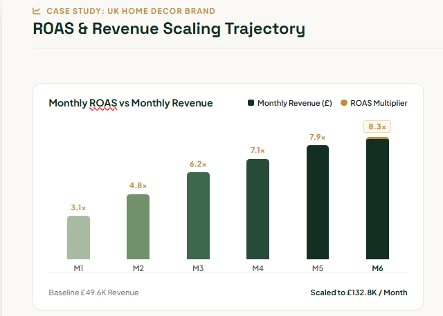Click the 7.9× ROAS value label
This screenshot has width=443, height=316.
318,137
